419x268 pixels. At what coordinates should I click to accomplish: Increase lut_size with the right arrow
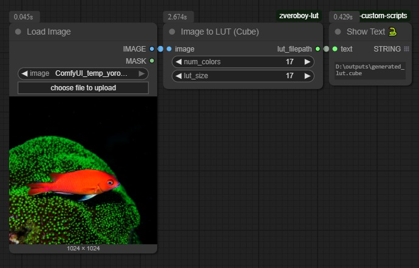(x=307, y=76)
